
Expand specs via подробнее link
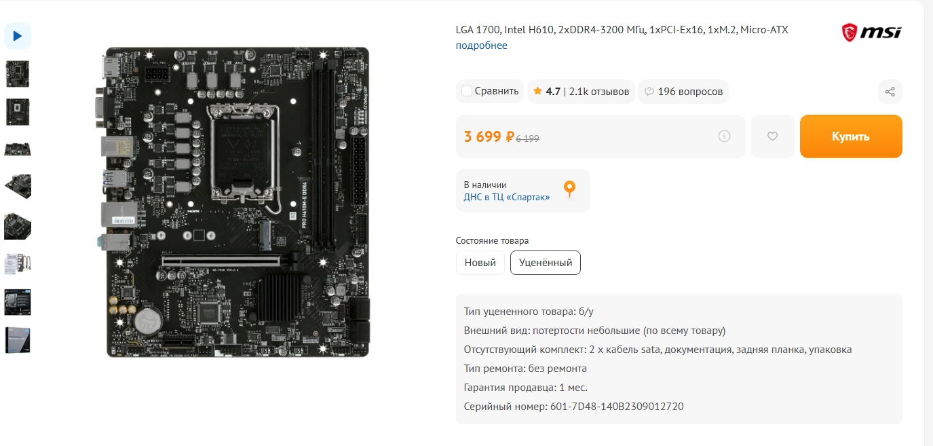tap(481, 45)
